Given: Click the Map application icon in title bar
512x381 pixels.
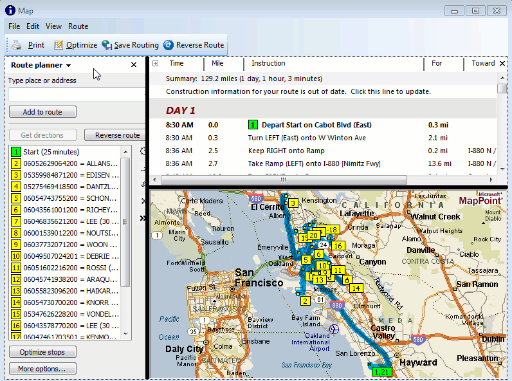Looking at the screenshot, I should (10, 10).
